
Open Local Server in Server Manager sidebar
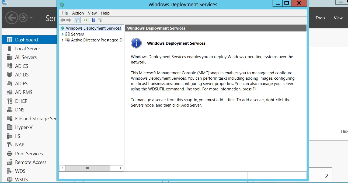pos(27,49)
